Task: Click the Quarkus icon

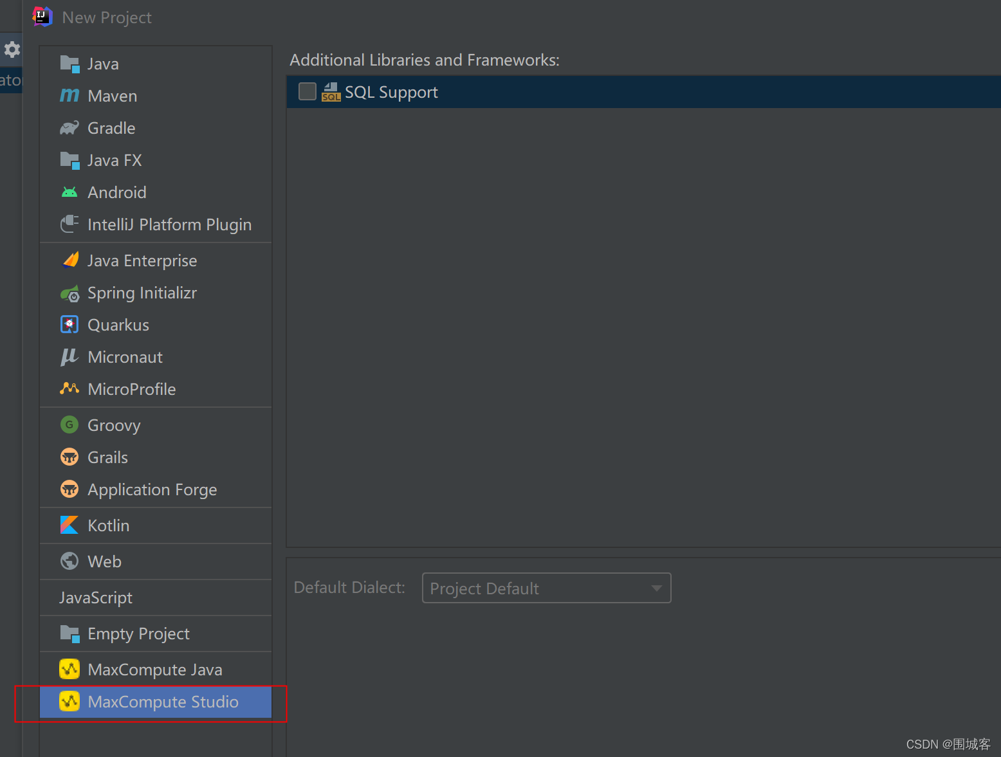Action: point(69,325)
